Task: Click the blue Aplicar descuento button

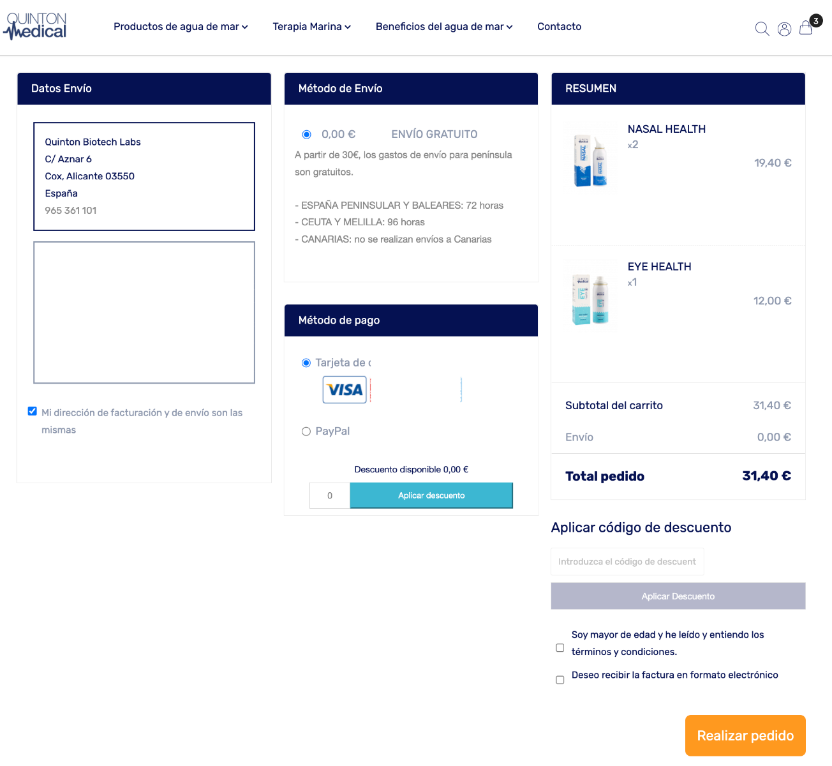Action: [x=431, y=496]
